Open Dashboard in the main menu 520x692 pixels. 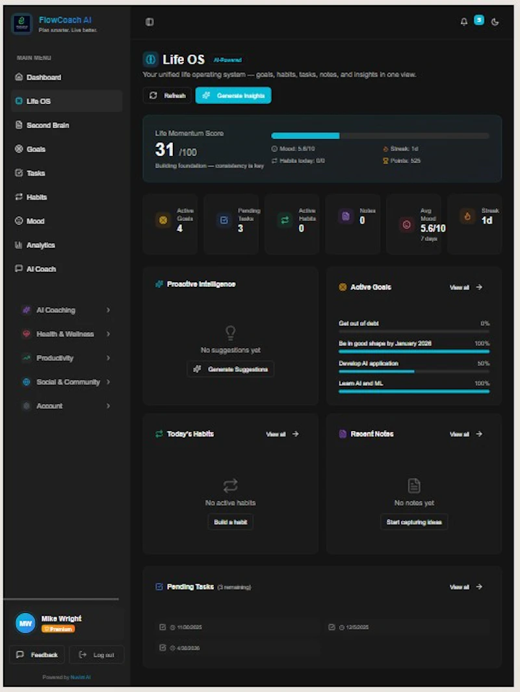pyautogui.click(x=66, y=77)
